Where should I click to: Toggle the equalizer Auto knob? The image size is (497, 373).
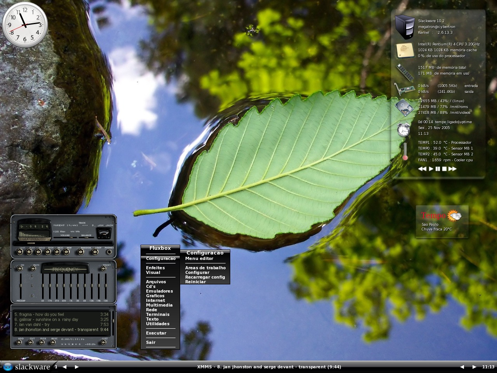(x=33, y=268)
